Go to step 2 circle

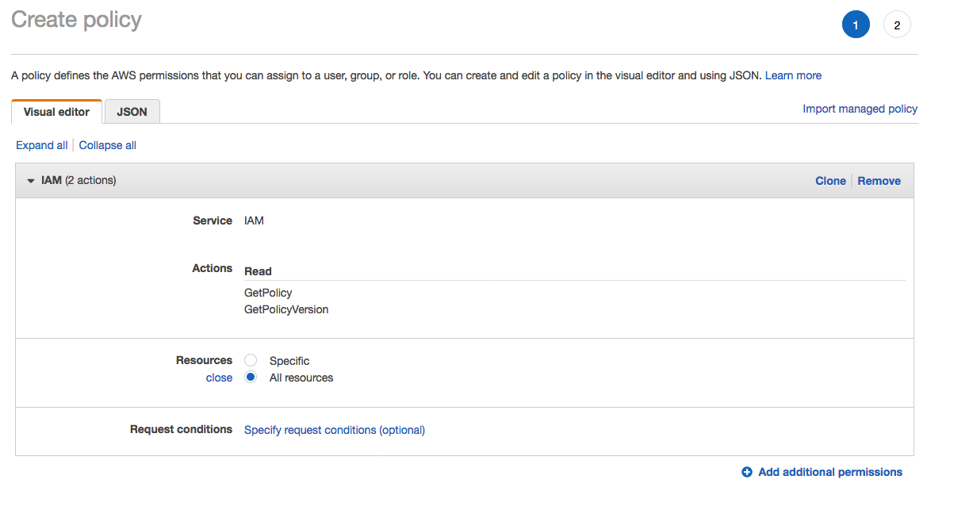click(897, 25)
